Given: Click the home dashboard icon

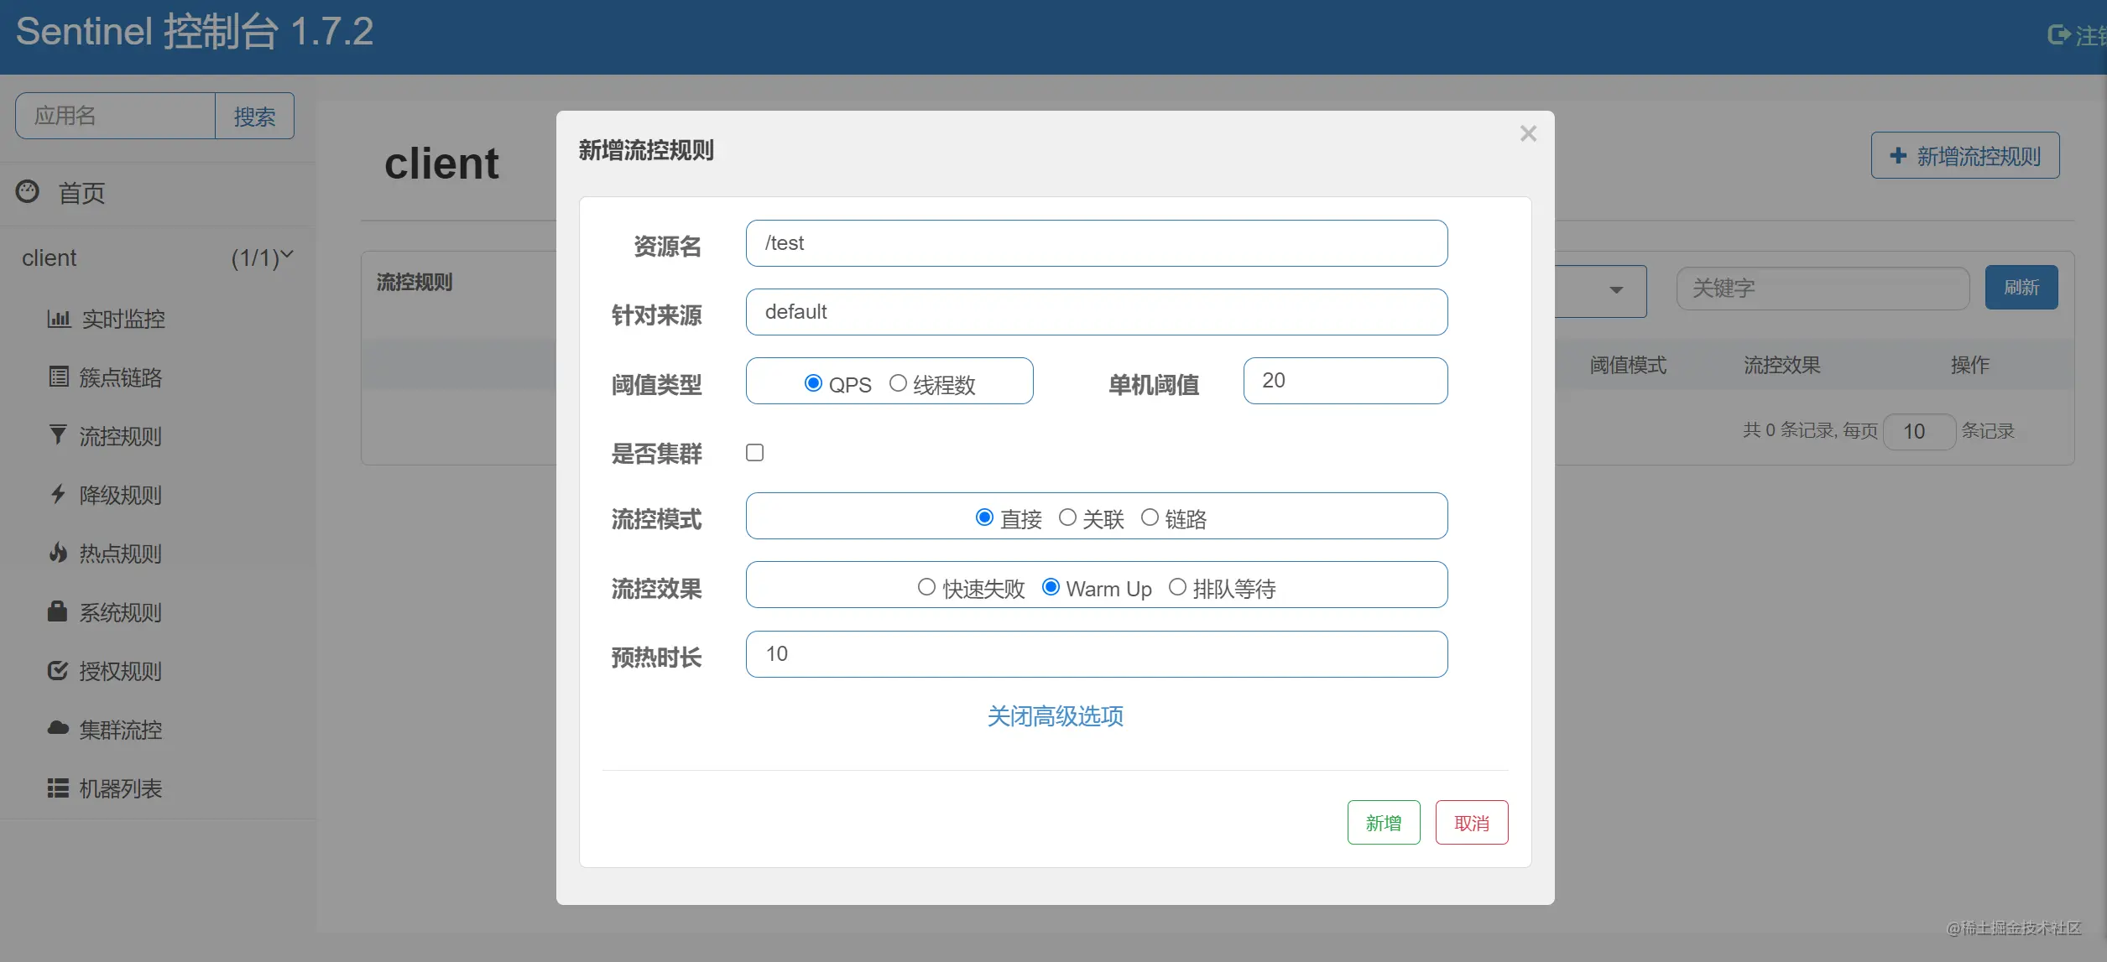Looking at the screenshot, I should point(28,192).
